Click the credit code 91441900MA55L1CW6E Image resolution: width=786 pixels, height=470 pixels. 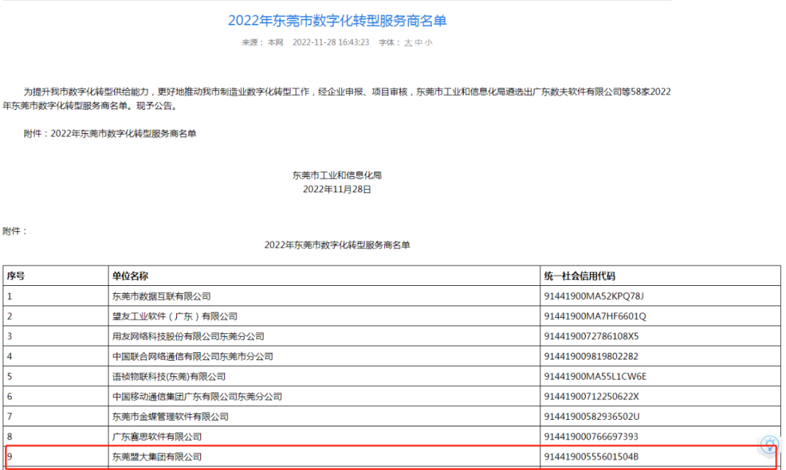(x=595, y=377)
